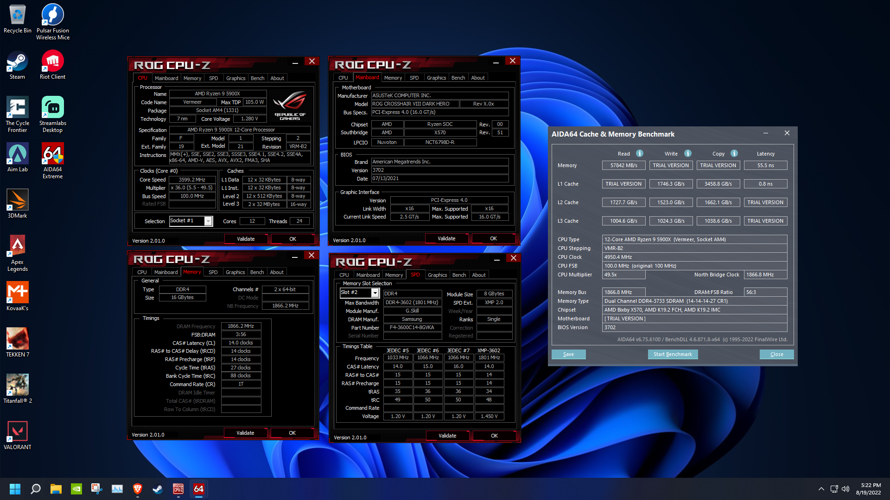
Task: Save the AIDA64 benchmark results
Action: pyautogui.click(x=568, y=354)
